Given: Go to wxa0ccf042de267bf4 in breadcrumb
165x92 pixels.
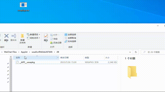Looking at the screenshot, I should [42, 52].
